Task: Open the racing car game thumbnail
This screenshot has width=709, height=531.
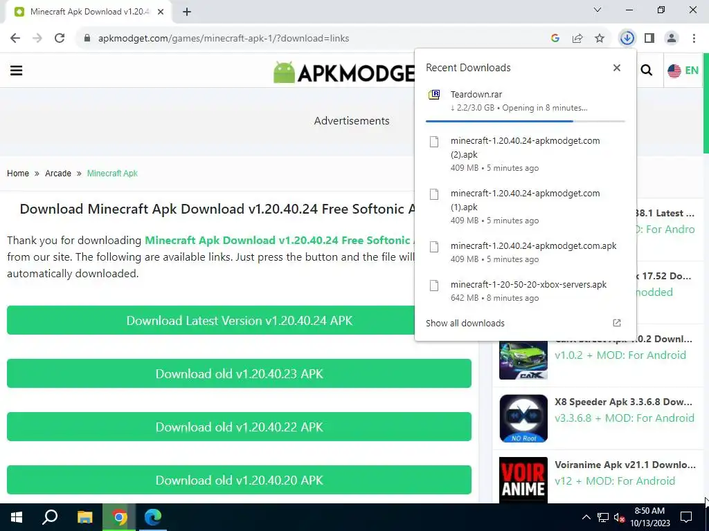Action: [523, 359]
